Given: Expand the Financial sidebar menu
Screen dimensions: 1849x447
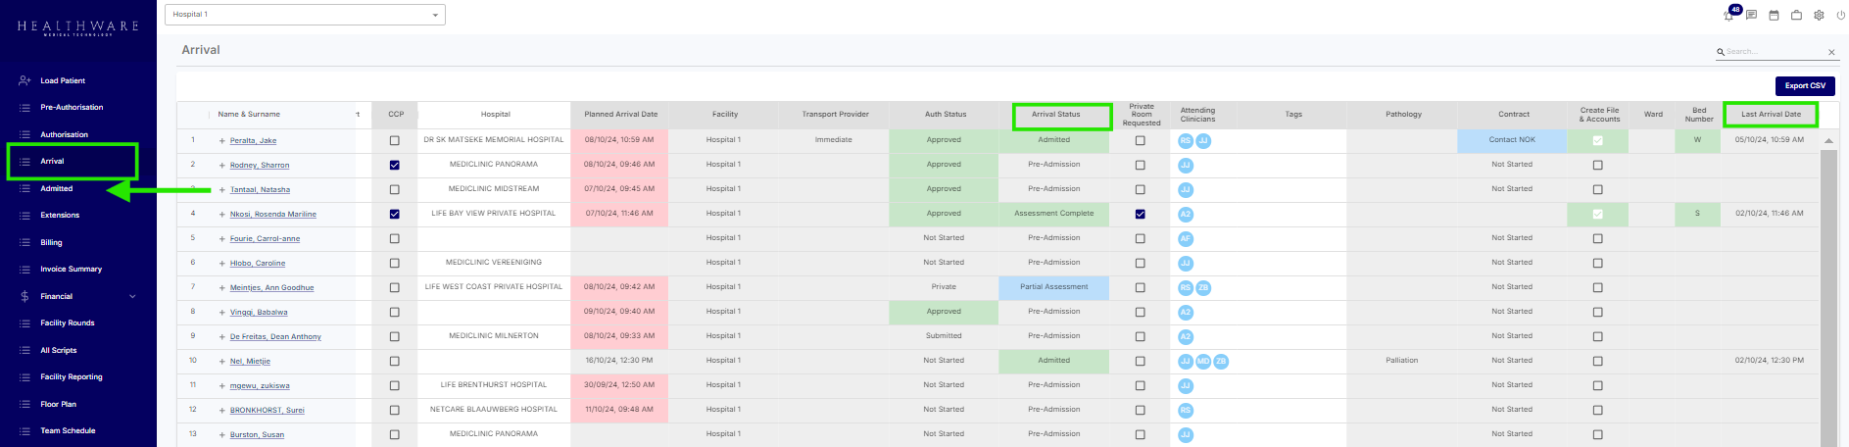Looking at the screenshot, I should (132, 296).
